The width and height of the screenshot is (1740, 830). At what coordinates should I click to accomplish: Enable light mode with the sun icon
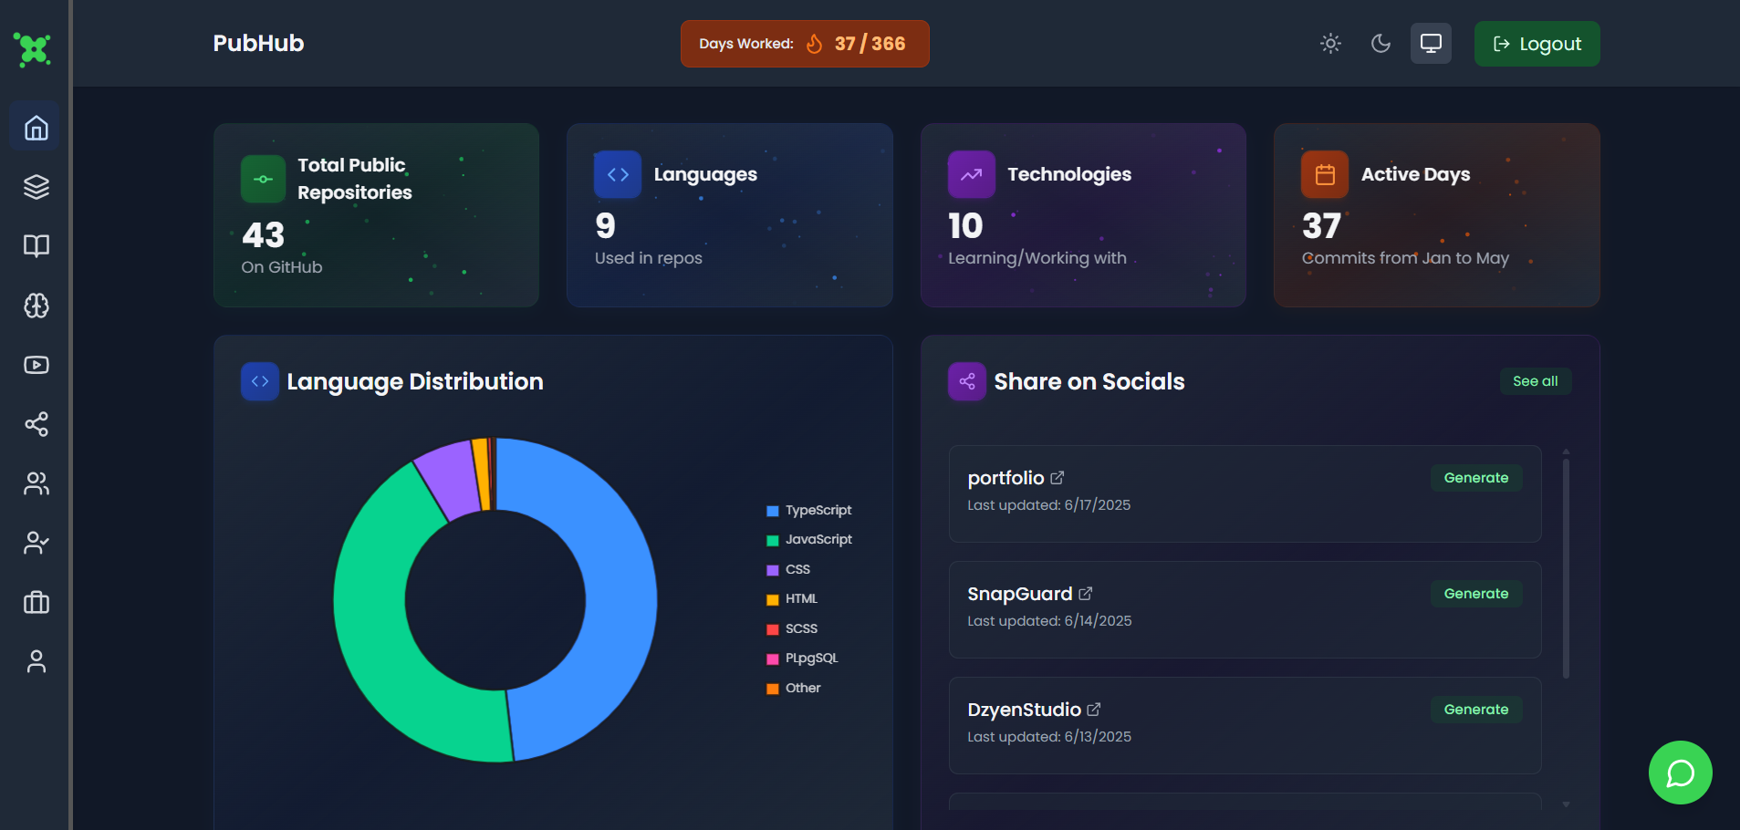pyautogui.click(x=1329, y=43)
